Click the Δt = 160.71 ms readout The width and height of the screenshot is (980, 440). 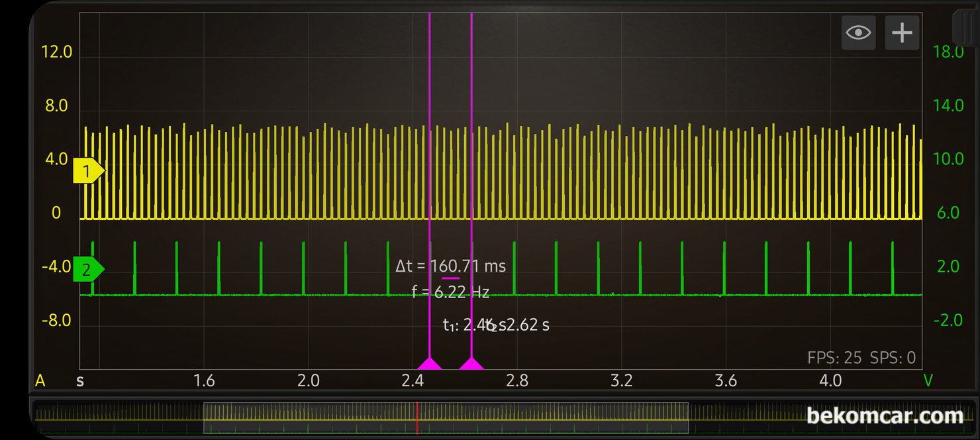[x=450, y=266]
